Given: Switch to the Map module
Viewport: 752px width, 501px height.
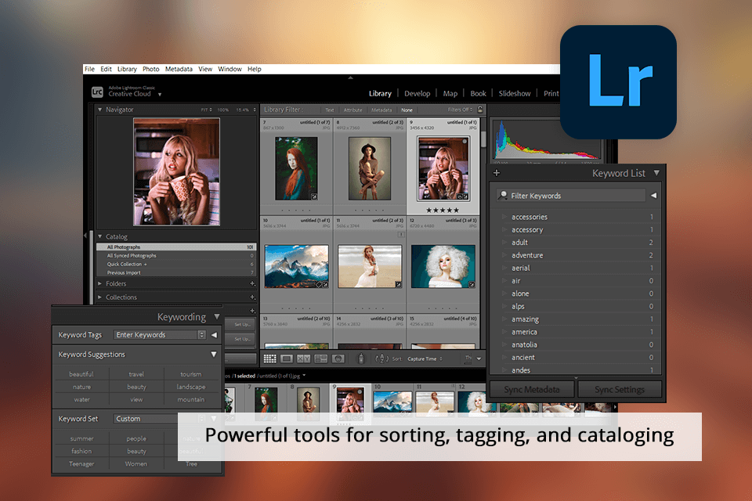Looking at the screenshot, I should [x=450, y=93].
